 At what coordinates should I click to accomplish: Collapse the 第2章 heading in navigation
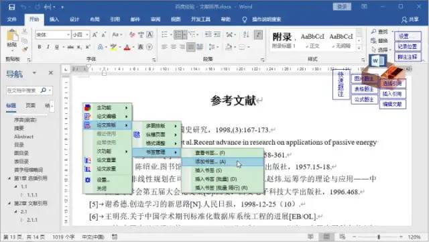pyautogui.click(x=9, y=203)
